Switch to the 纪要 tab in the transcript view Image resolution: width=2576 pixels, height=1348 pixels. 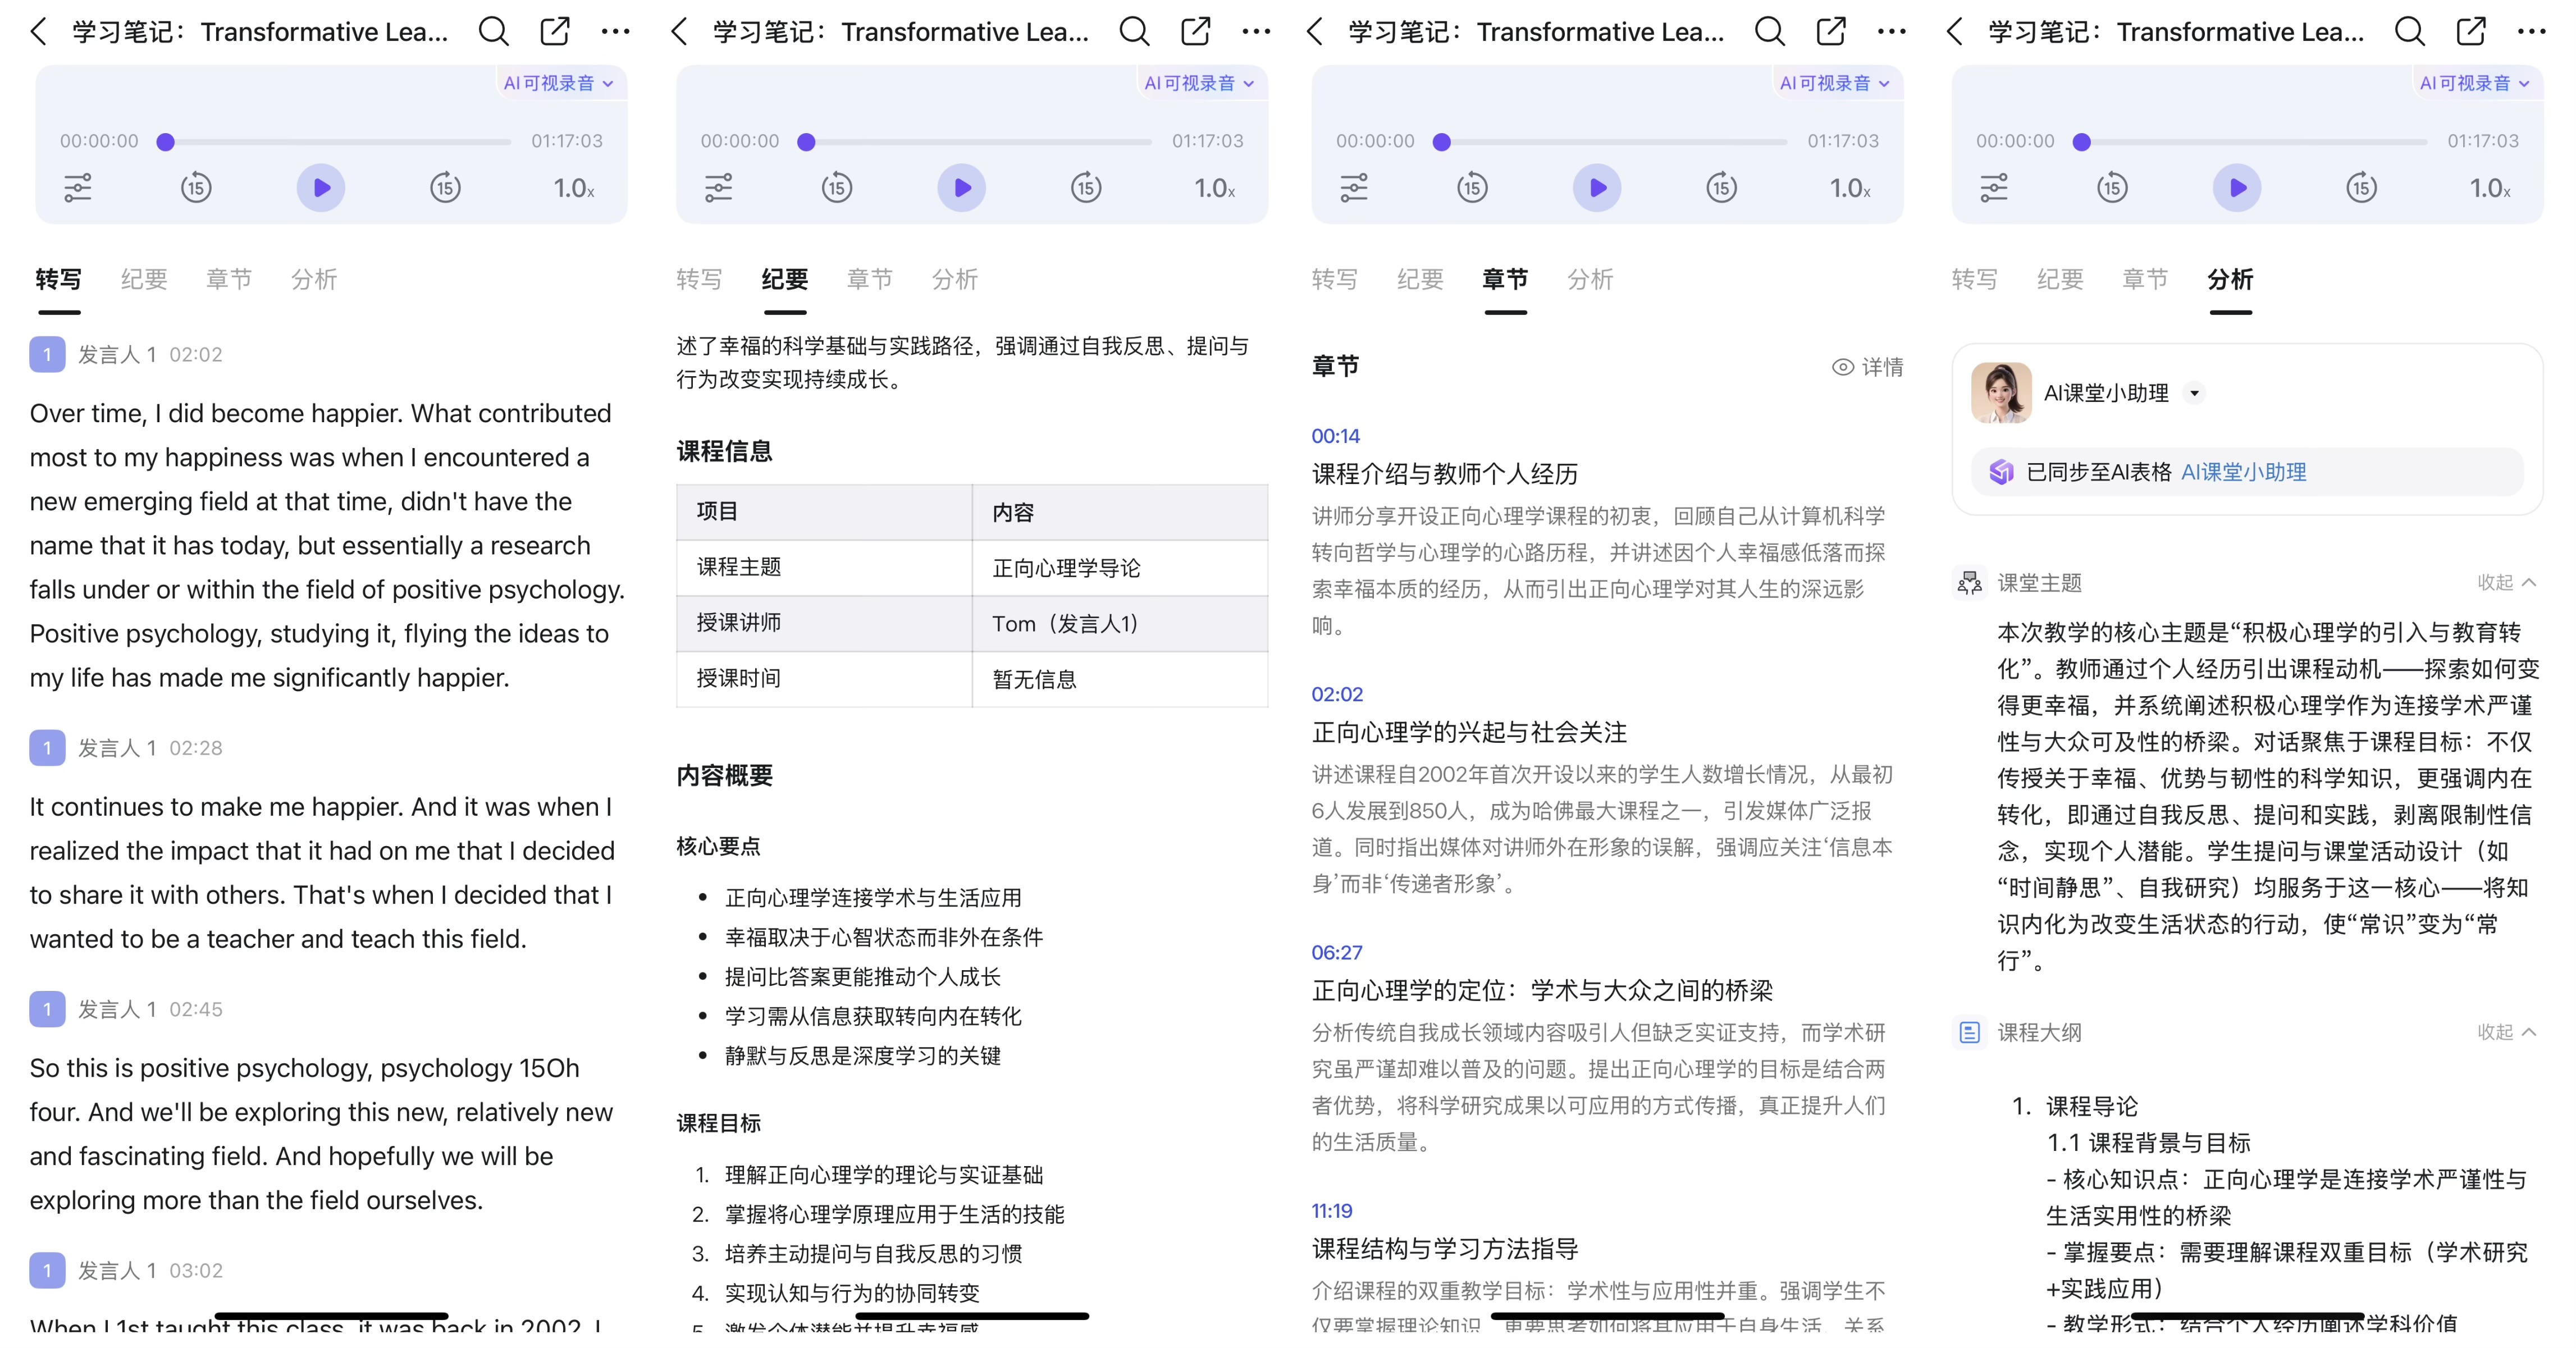point(144,279)
